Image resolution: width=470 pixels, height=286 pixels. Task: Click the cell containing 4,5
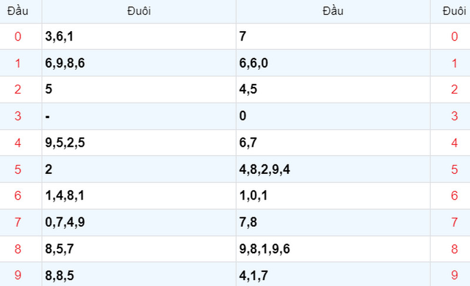pyautogui.click(x=333, y=89)
